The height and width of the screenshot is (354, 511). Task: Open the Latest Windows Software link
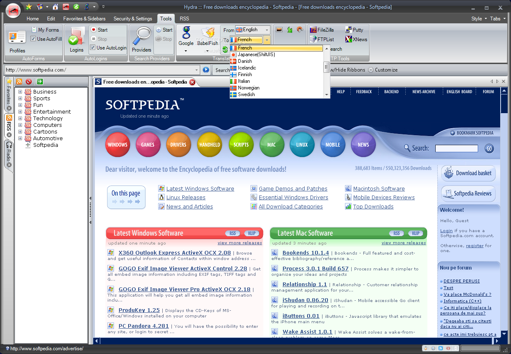coord(200,188)
